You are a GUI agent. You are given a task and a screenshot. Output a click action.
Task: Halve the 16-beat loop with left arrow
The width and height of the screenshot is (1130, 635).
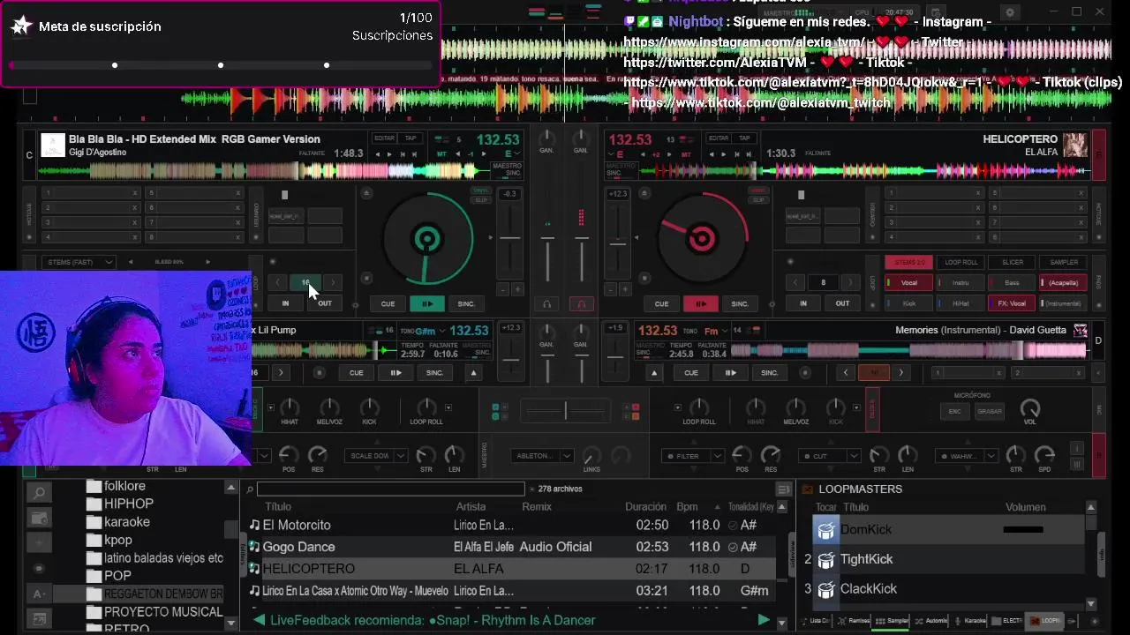[x=277, y=283]
